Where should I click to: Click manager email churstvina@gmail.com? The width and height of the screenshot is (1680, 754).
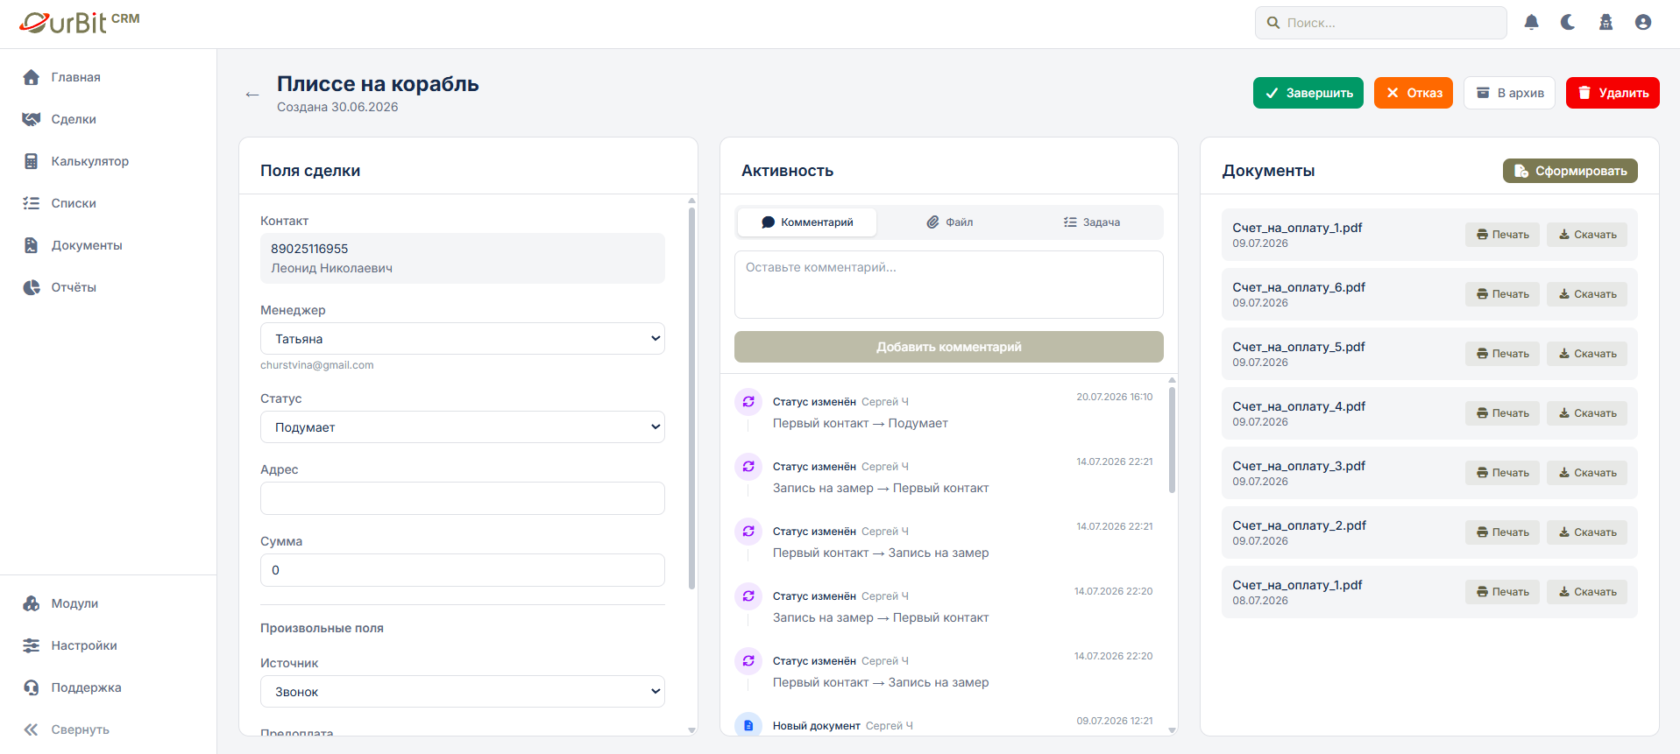pyautogui.click(x=316, y=365)
